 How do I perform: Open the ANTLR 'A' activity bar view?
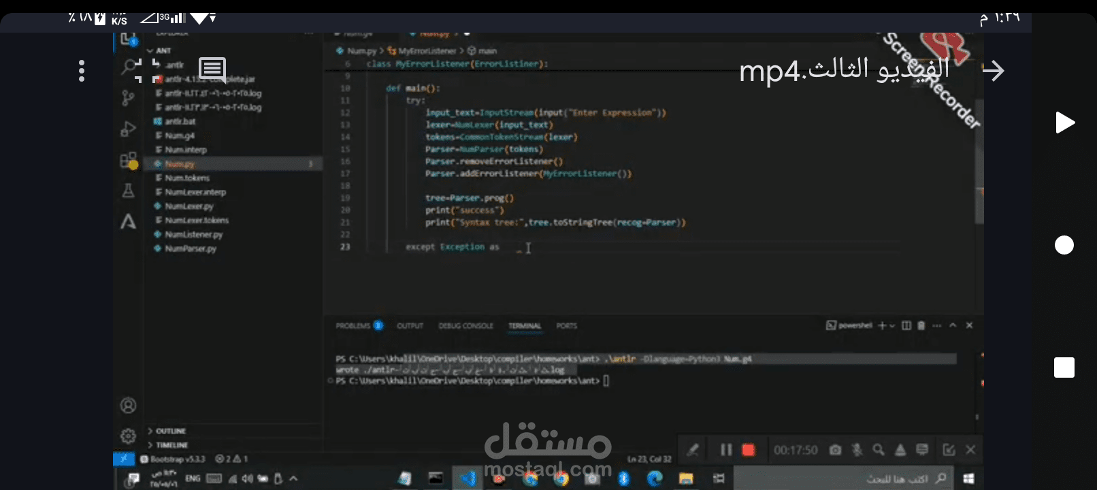click(x=128, y=221)
